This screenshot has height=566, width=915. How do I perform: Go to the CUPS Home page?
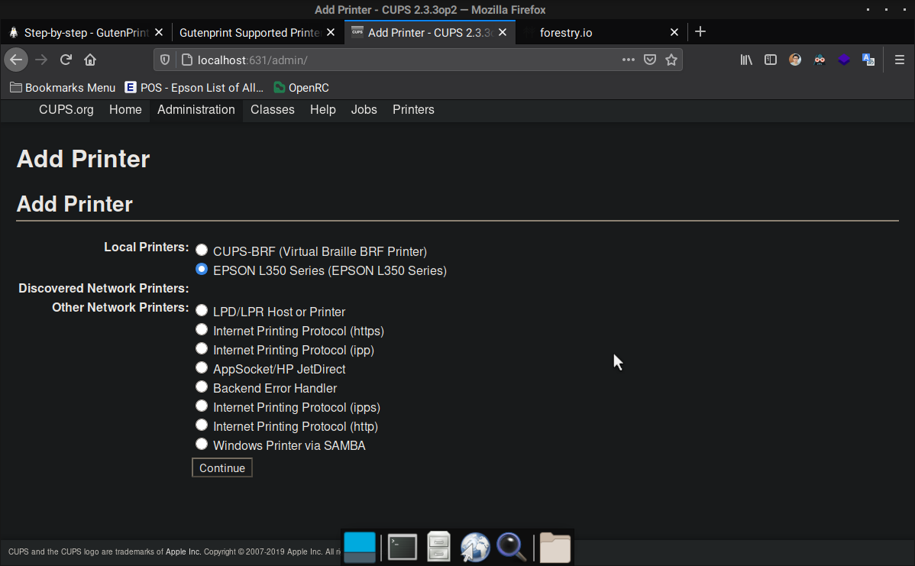point(125,110)
